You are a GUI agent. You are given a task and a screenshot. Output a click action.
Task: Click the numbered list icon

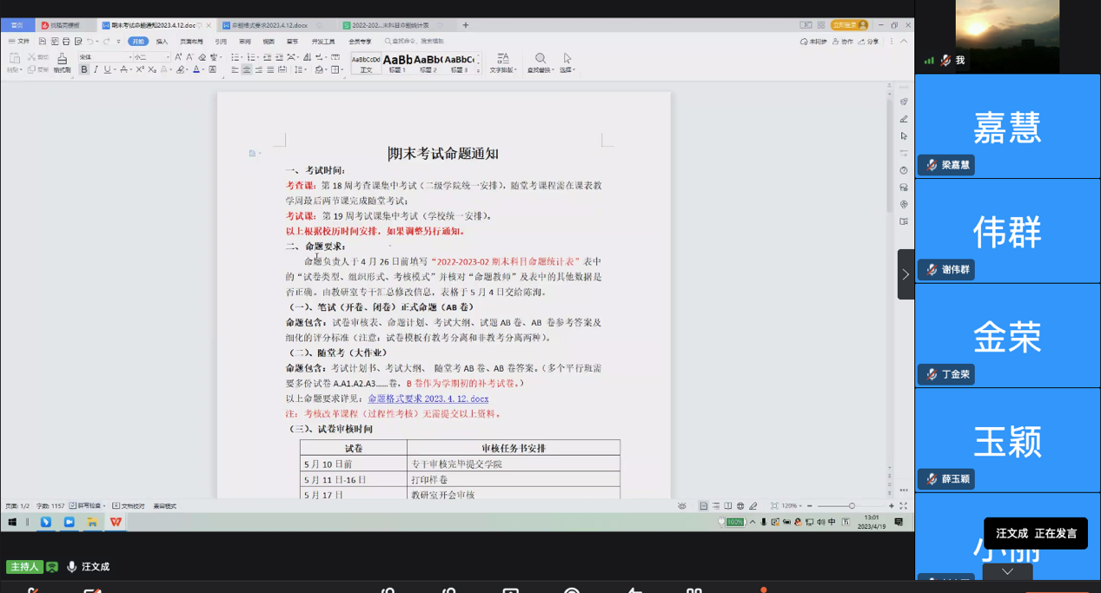252,57
